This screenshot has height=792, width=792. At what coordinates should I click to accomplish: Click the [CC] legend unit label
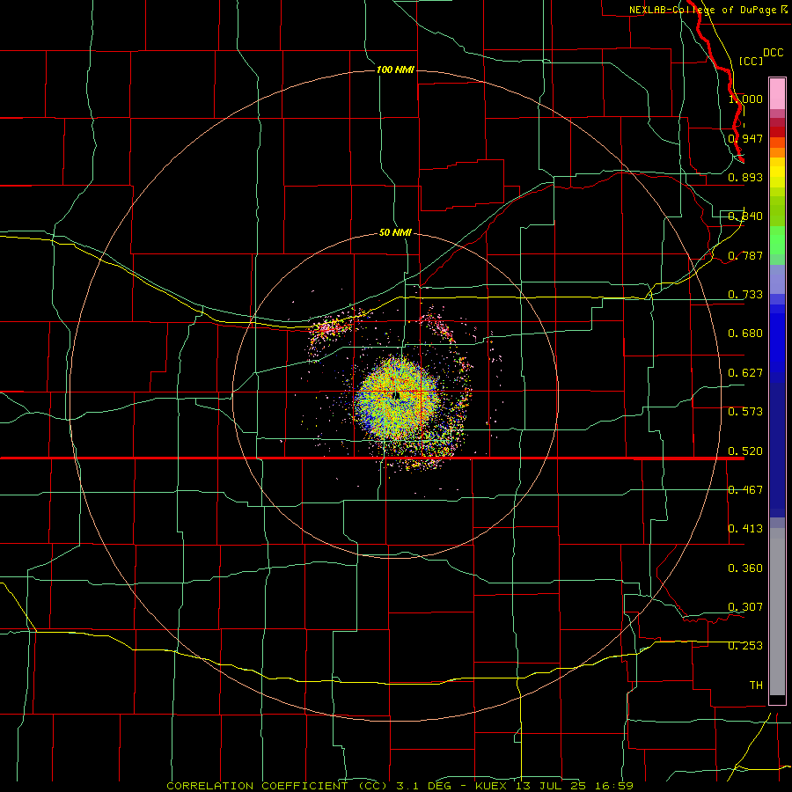pos(751,61)
